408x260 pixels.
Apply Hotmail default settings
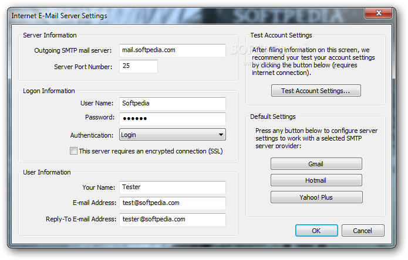(x=316, y=180)
